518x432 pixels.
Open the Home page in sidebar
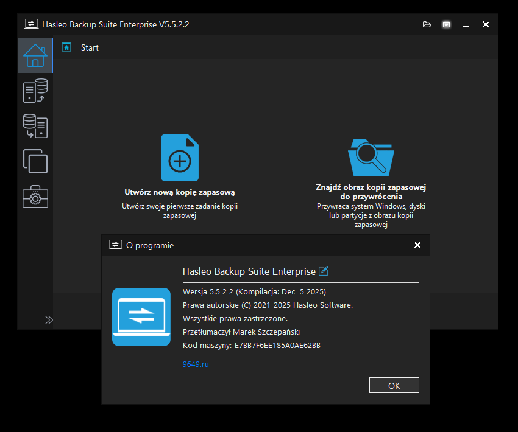pos(35,55)
